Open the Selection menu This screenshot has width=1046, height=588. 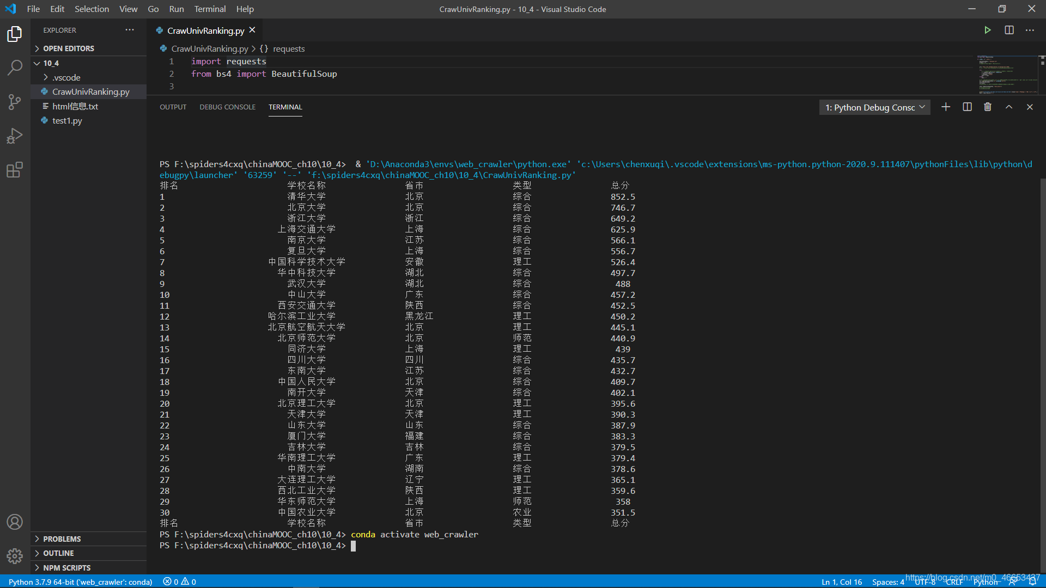[x=92, y=9]
